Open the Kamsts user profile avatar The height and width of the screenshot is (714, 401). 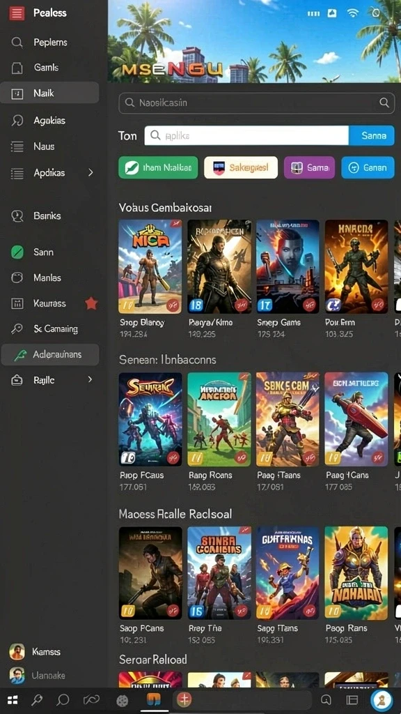click(x=17, y=652)
